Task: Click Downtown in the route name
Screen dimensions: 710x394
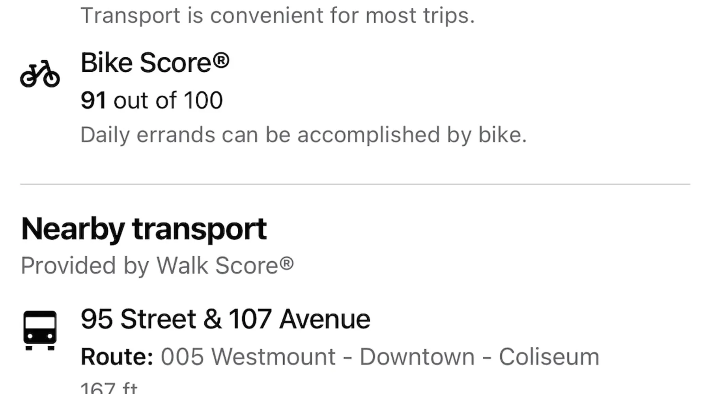Action: (x=417, y=357)
